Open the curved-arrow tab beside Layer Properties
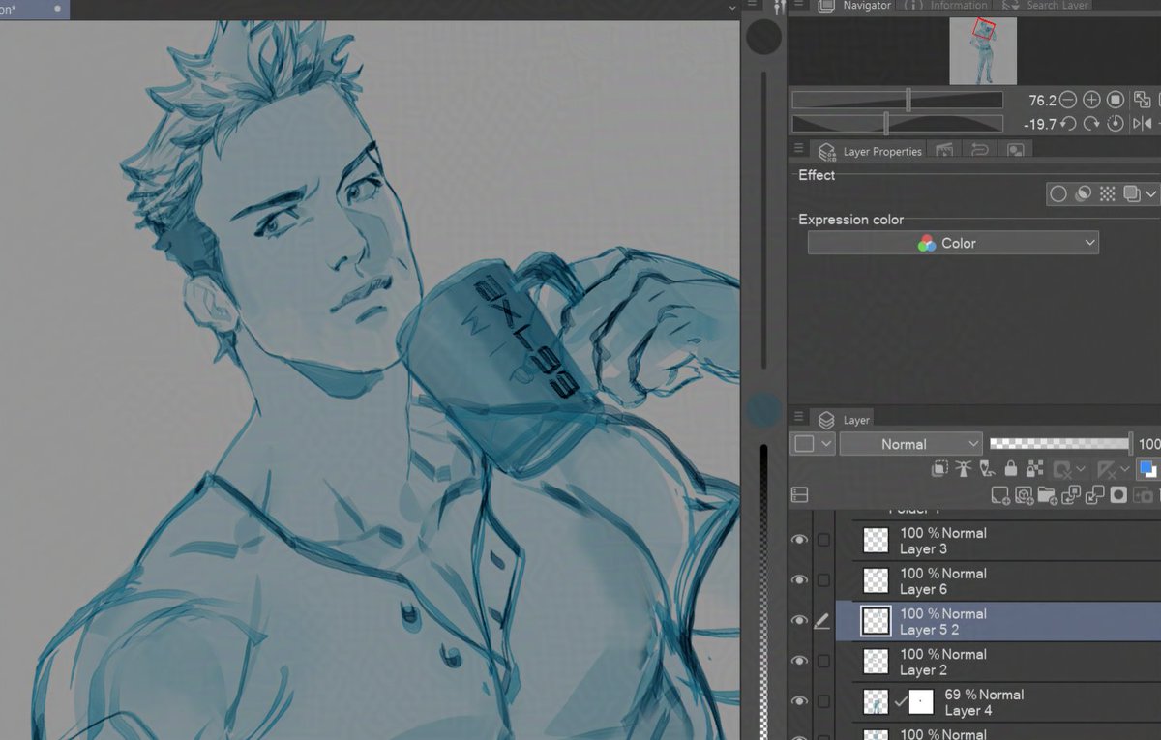This screenshot has width=1161, height=740. tap(980, 150)
